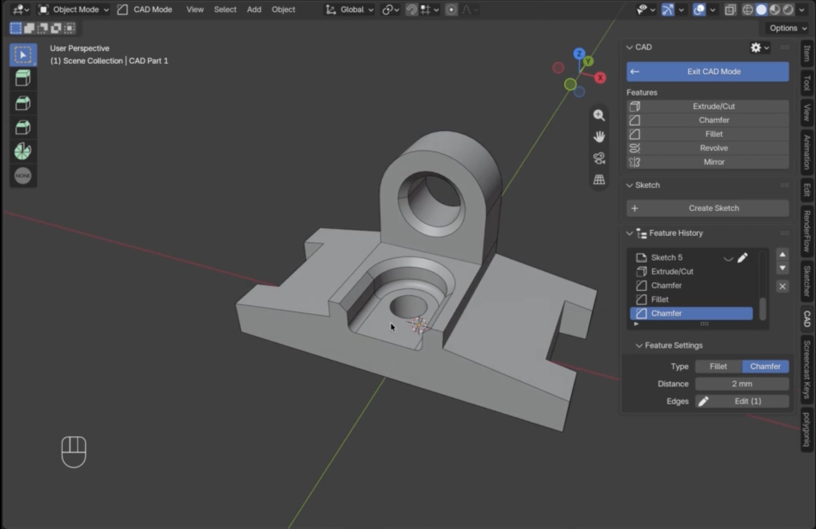Click the hand pan view icon
This screenshot has height=529, width=816.
pos(599,137)
